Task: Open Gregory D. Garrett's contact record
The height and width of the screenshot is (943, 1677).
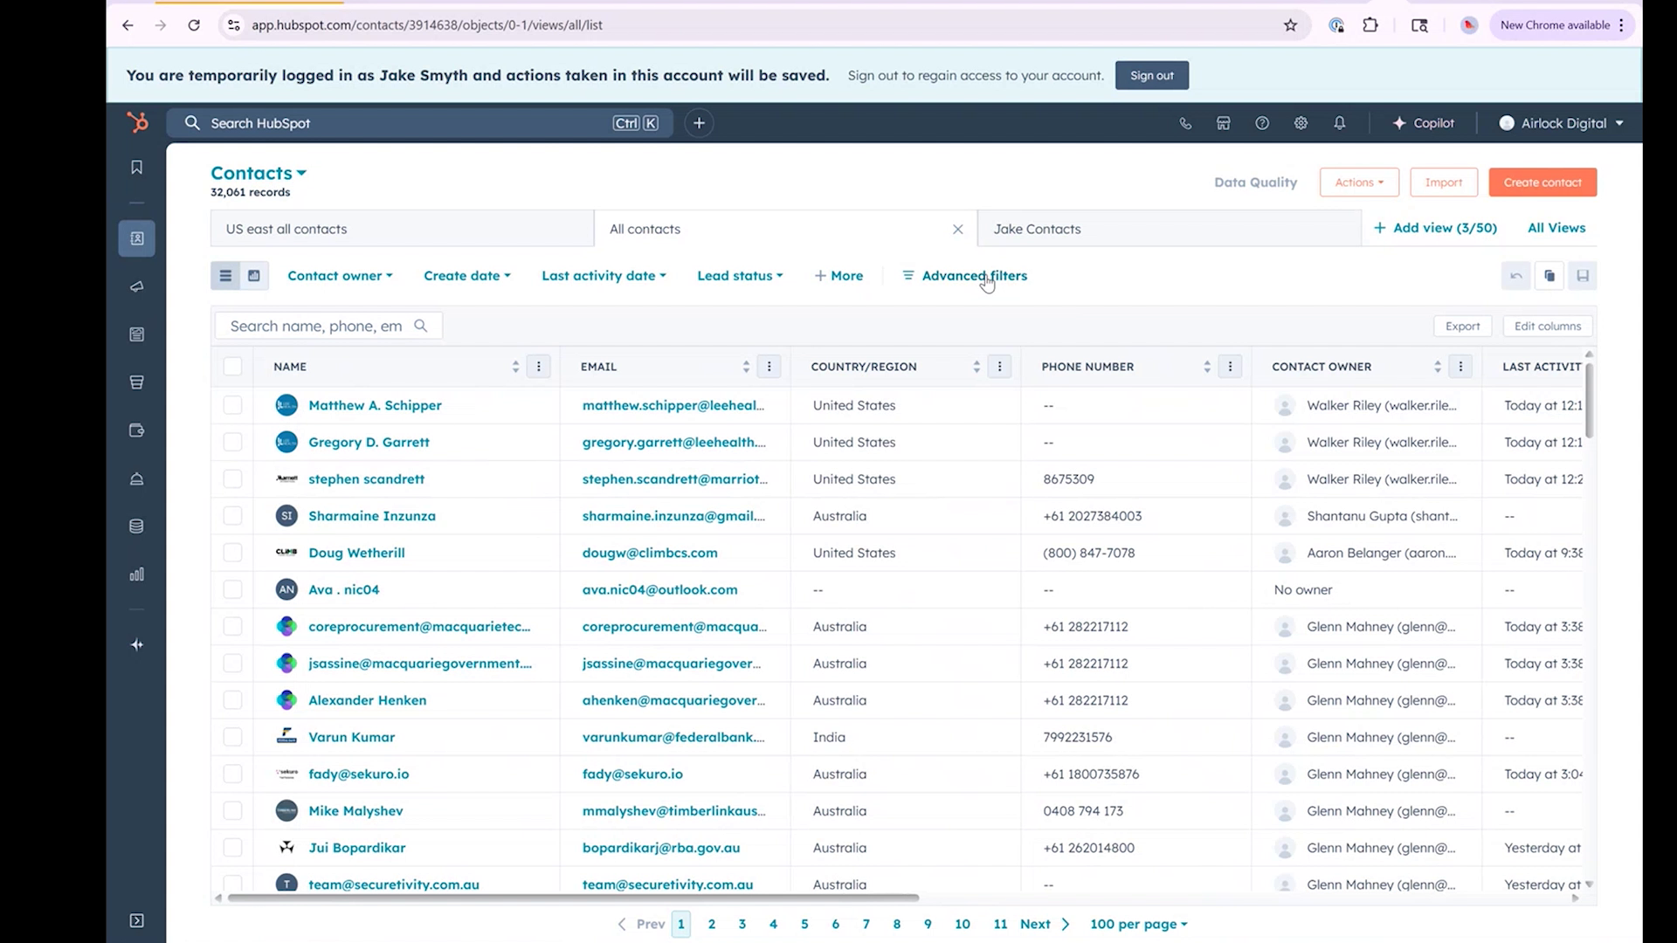Action: pyautogui.click(x=369, y=442)
